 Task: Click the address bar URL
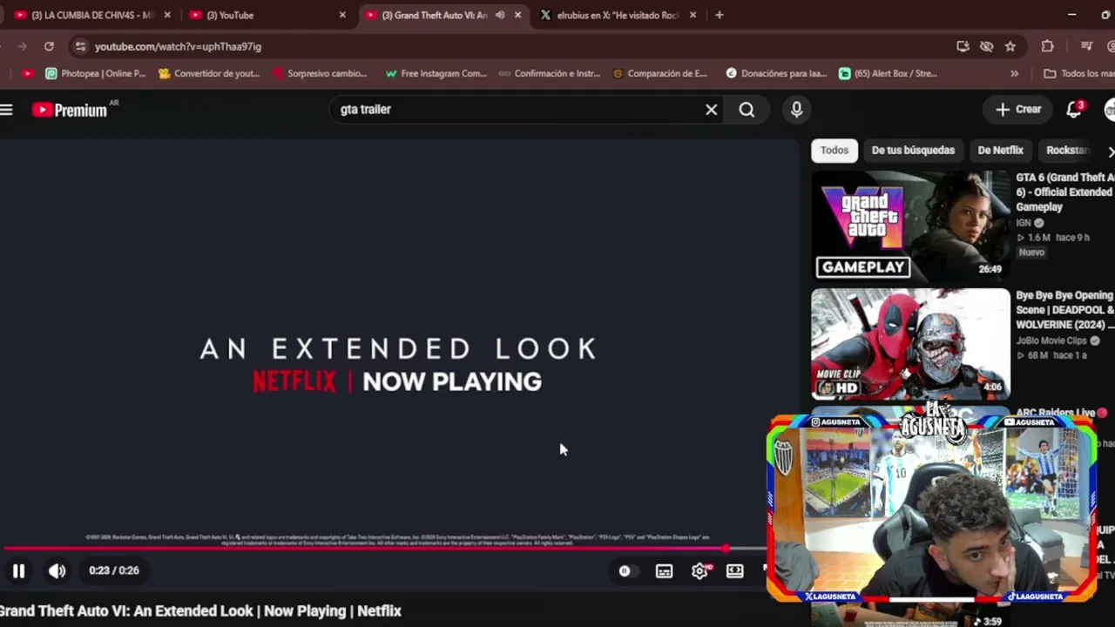[178, 46]
